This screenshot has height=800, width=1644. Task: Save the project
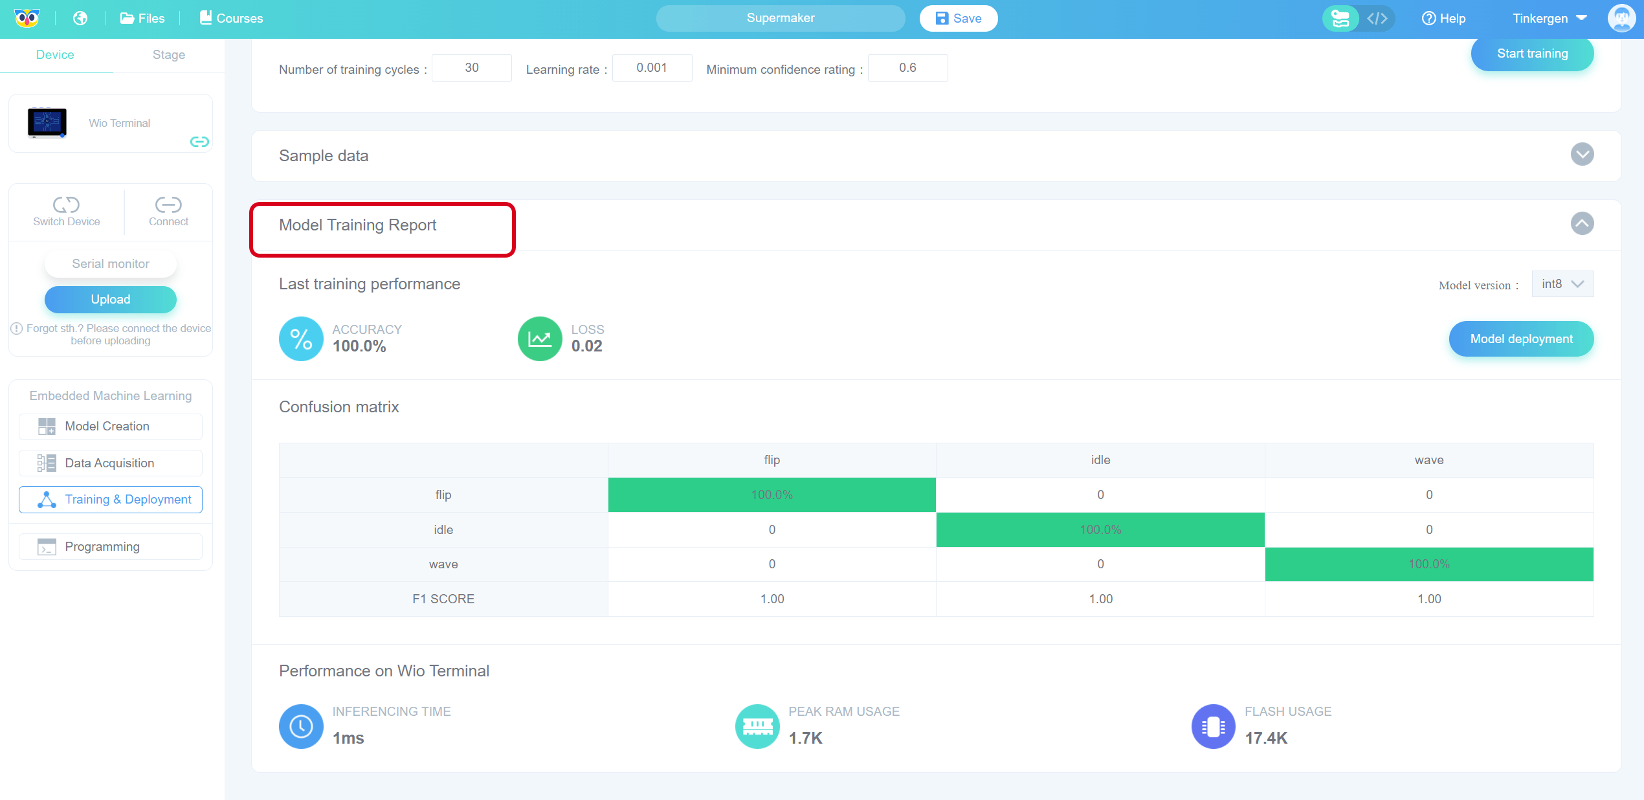[959, 18]
